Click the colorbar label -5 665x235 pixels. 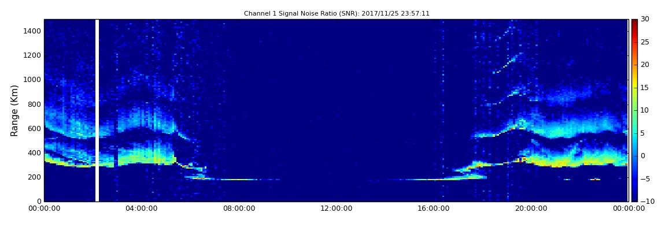tap(645, 179)
